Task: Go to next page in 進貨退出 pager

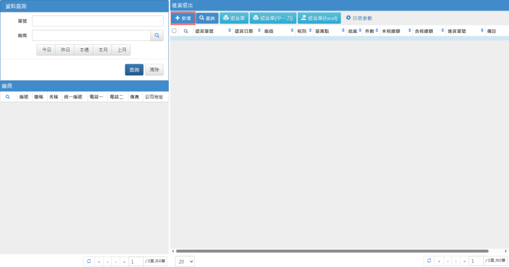Action: point(456,261)
